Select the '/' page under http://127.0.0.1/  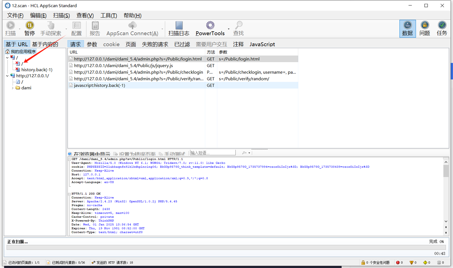(x=22, y=82)
